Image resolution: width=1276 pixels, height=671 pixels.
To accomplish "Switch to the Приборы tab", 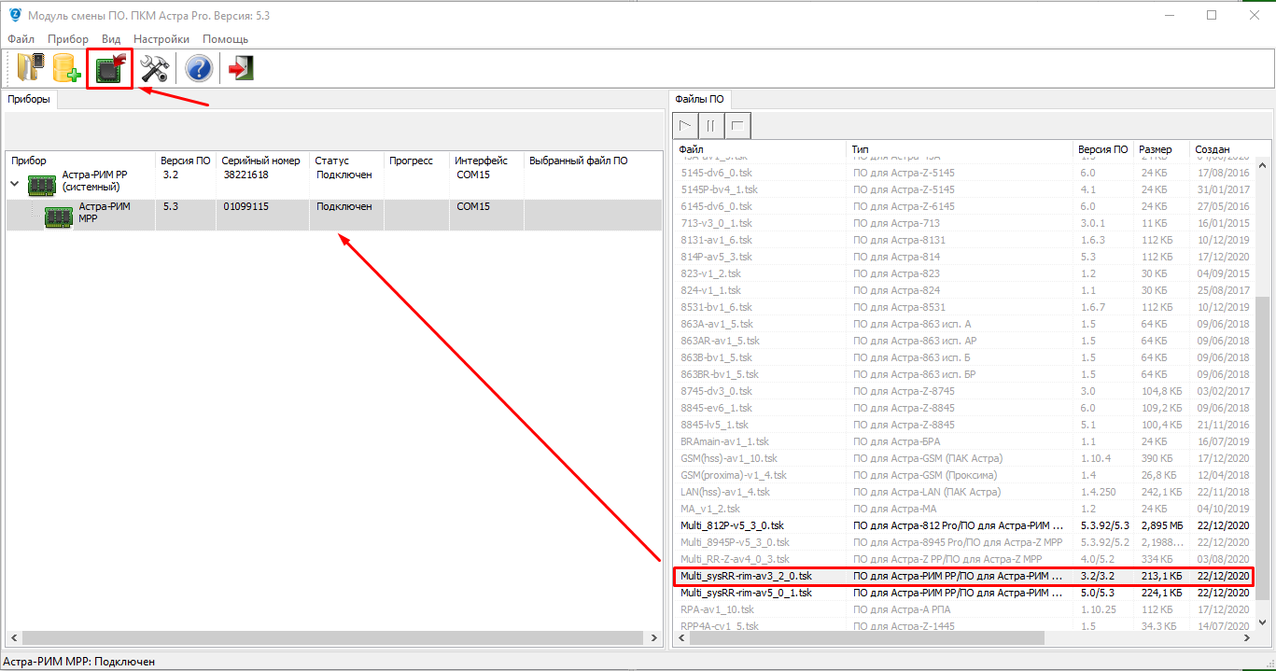I will tap(31, 99).
